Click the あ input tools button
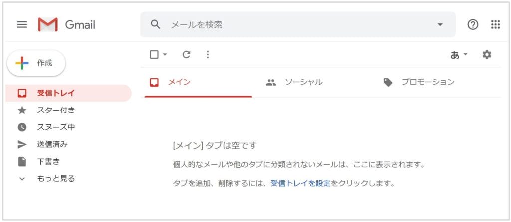Image resolution: width=511 pixels, height=222 pixels. pyautogui.click(x=454, y=55)
